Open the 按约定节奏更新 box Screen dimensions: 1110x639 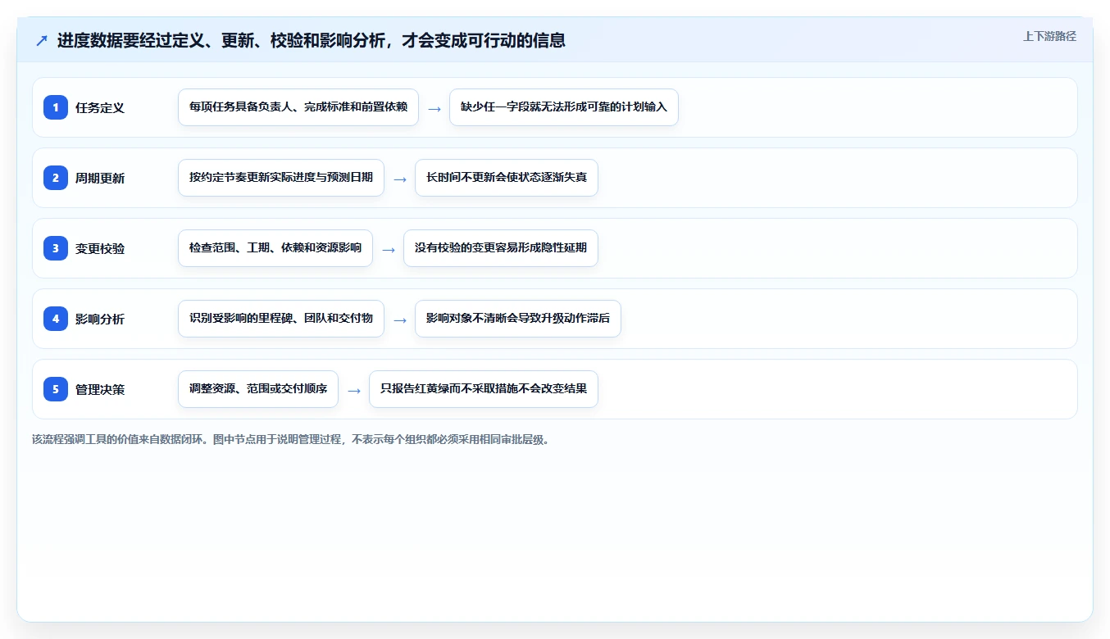281,178
